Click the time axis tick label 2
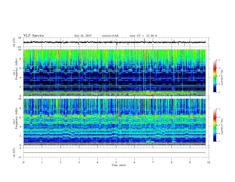This screenshot has height=182, width=235. tap(61, 162)
